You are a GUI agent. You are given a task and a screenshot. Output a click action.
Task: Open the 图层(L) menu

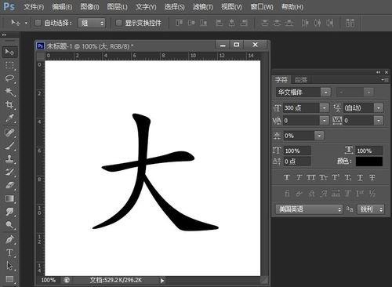pyautogui.click(x=118, y=7)
